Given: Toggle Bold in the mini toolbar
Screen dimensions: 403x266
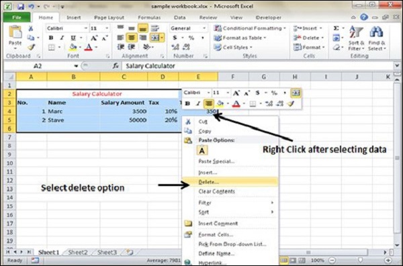Looking at the screenshot, I should click(187, 103).
